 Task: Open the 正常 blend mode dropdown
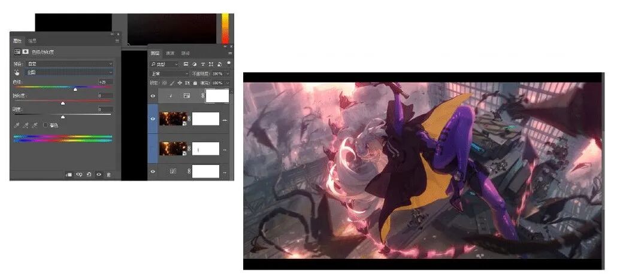pyautogui.click(x=170, y=74)
